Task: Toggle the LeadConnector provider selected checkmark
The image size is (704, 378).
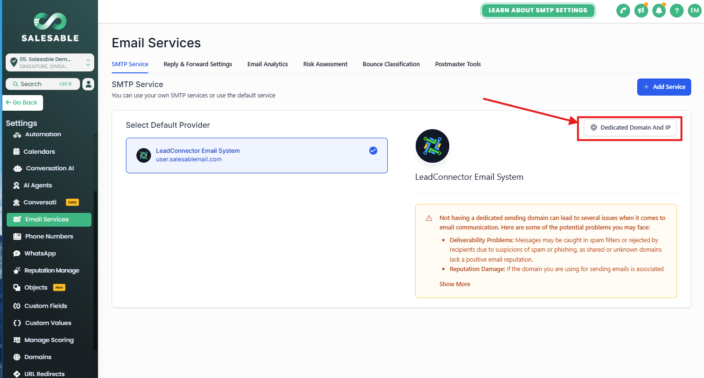Action: pos(373,151)
